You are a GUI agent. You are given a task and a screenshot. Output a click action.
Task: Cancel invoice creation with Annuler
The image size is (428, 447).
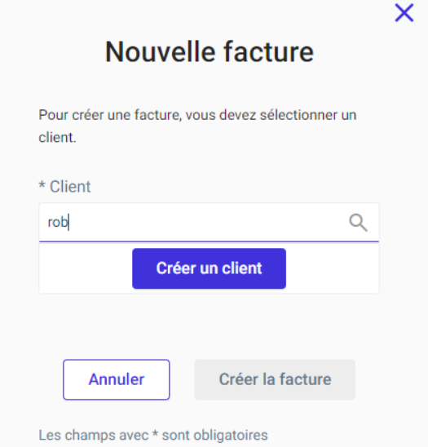tap(117, 379)
